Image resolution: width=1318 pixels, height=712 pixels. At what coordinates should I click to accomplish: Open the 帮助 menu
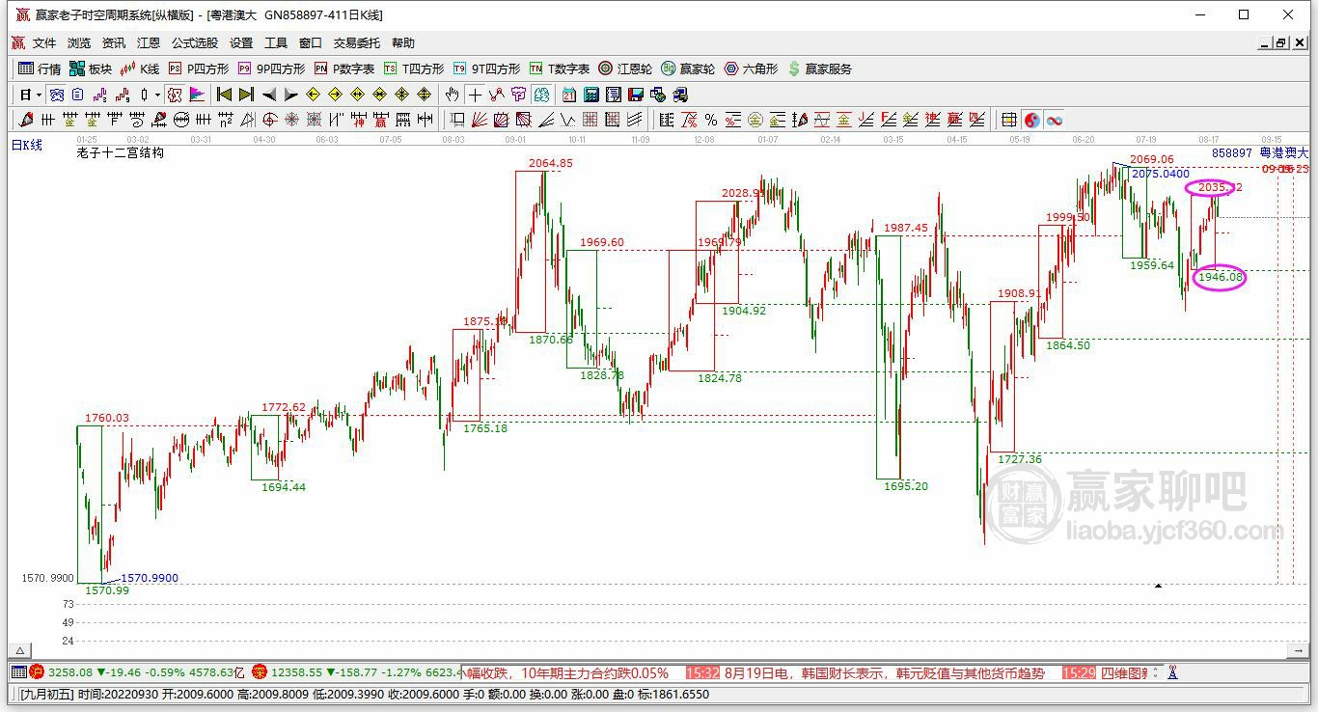(403, 42)
